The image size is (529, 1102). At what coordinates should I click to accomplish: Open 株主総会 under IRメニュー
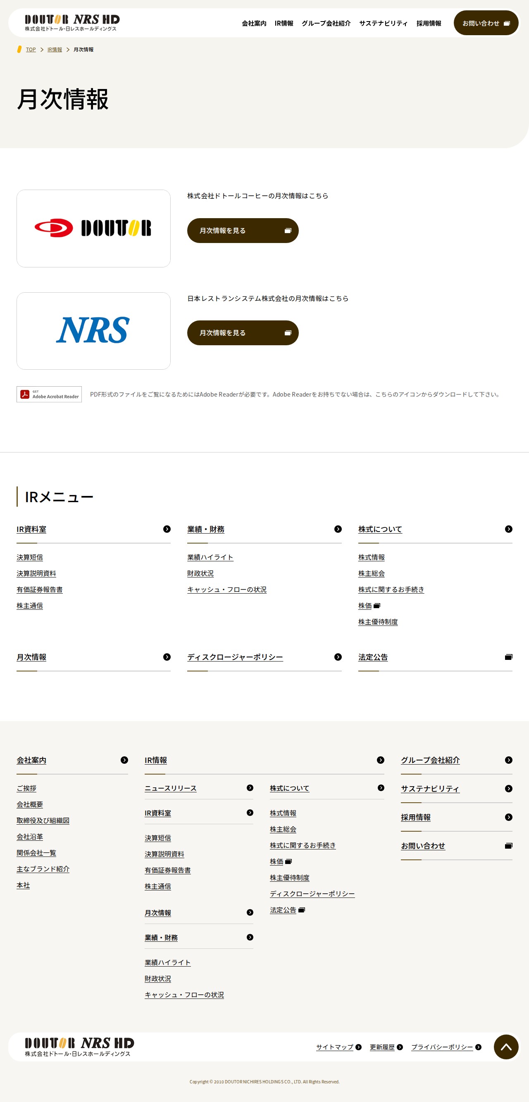pyautogui.click(x=372, y=573)
